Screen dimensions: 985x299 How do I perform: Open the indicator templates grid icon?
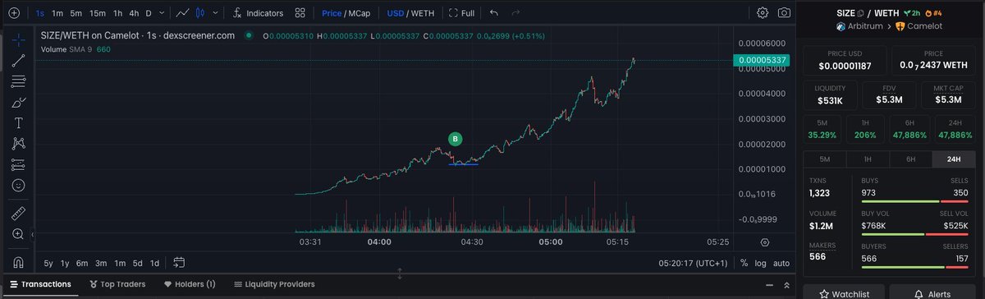300,13
